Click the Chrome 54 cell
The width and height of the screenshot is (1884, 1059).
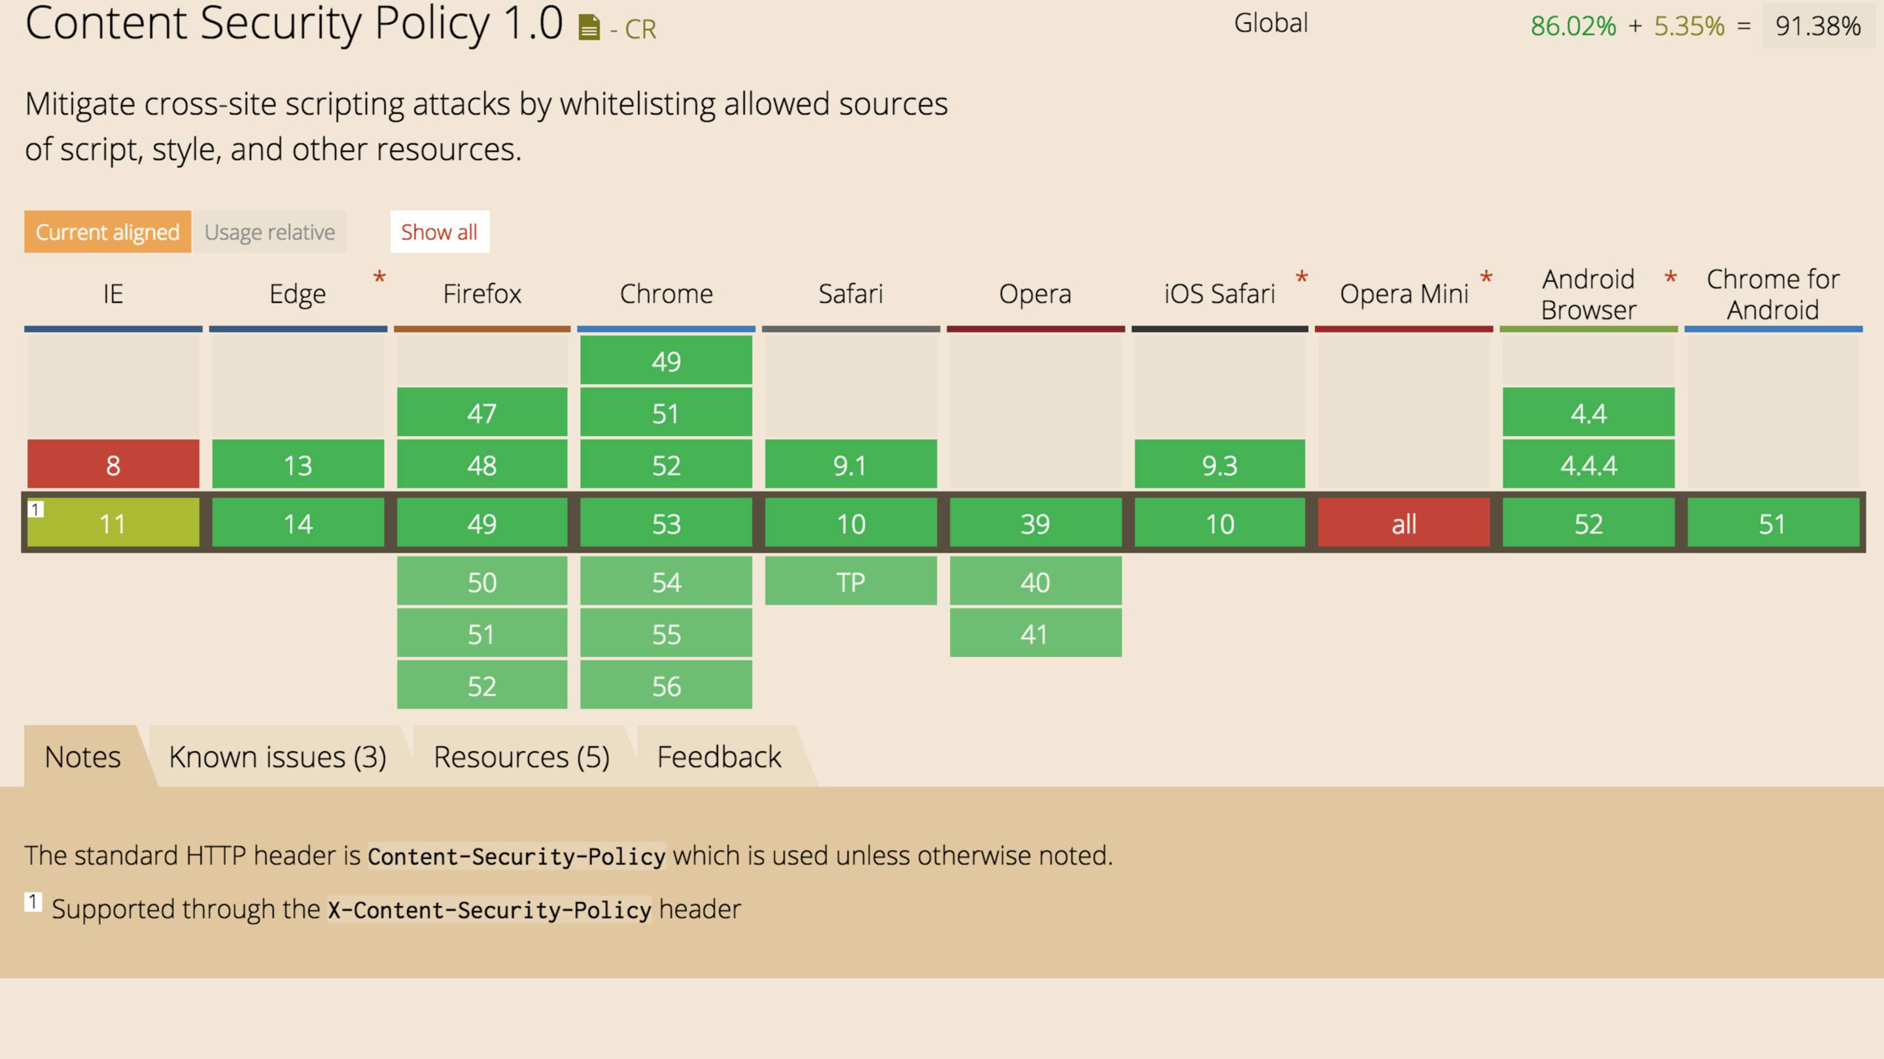point(667,581)
